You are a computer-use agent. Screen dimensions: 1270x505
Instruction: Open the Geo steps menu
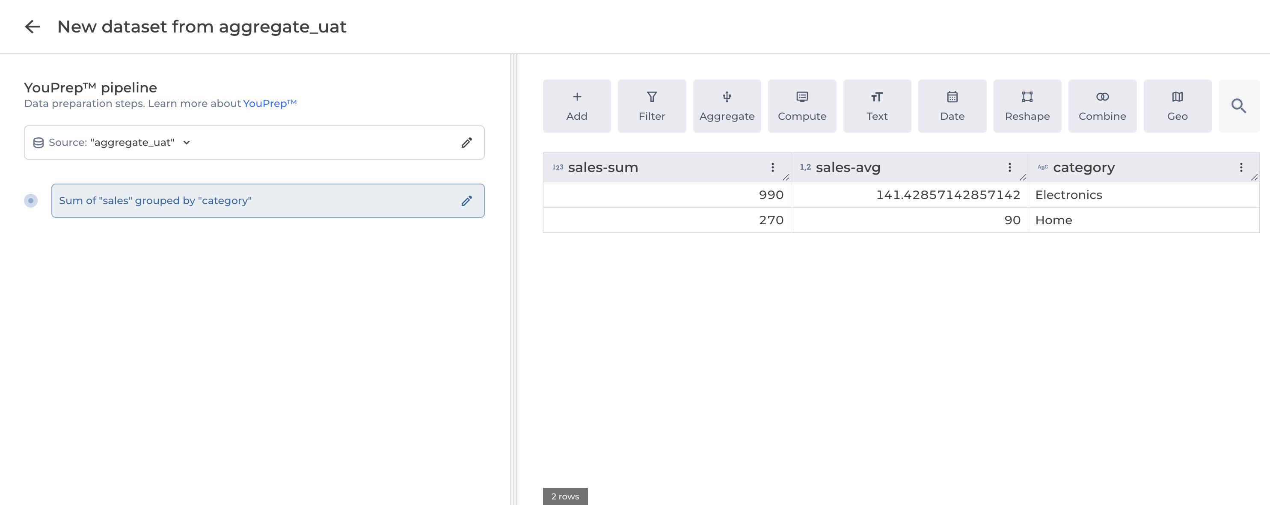1177,106
